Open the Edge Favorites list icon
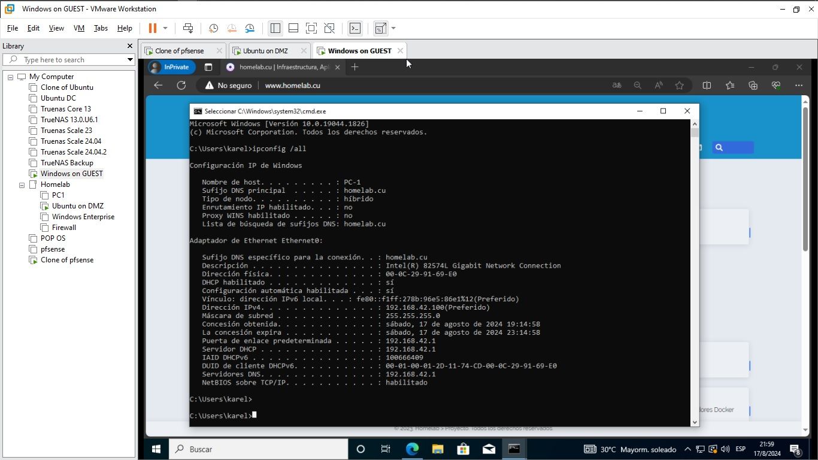 [x=729, y=86]
